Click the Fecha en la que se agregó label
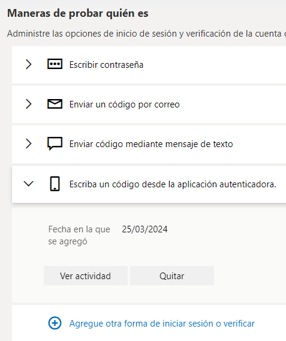The height and width of the screenshot is (341, 286). pyautogui.click(x=79, y=235)
